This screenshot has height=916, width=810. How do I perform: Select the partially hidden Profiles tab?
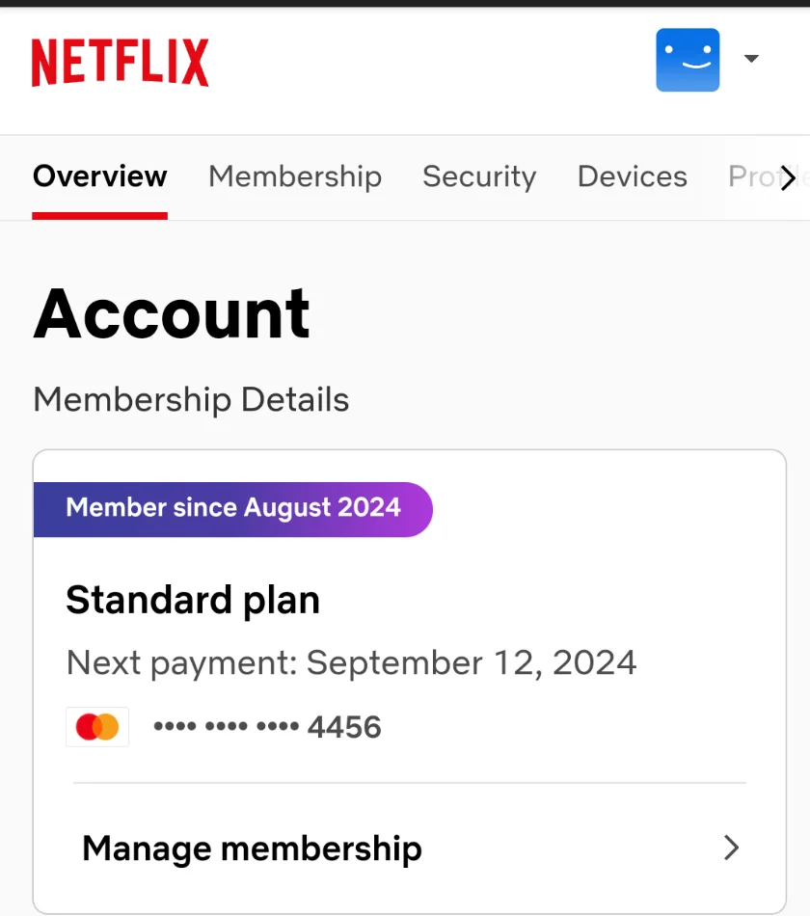pos(754,176)
